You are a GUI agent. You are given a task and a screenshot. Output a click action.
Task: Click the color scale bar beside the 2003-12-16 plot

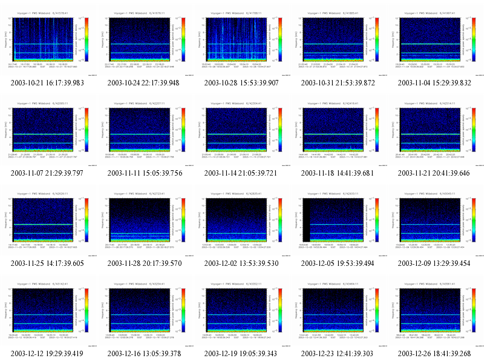point(184,310)
